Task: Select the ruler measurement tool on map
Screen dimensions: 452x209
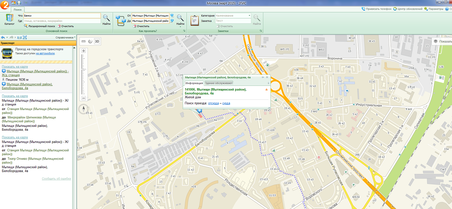Action: [84, 41]
